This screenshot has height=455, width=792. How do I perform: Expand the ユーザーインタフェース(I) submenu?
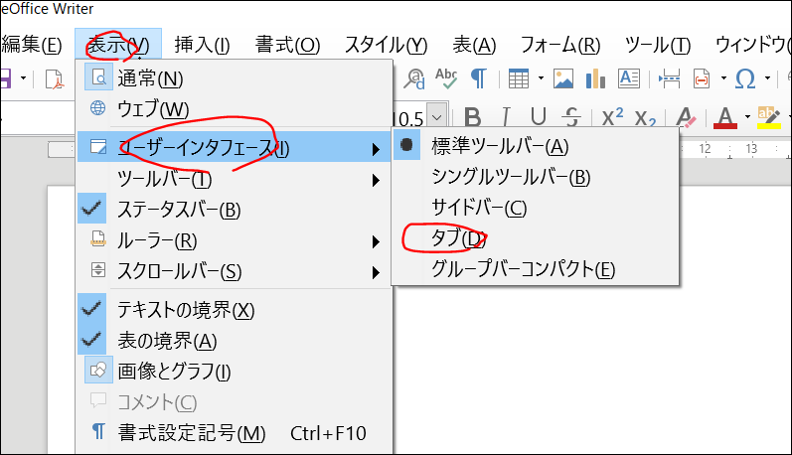coord(235,147)
